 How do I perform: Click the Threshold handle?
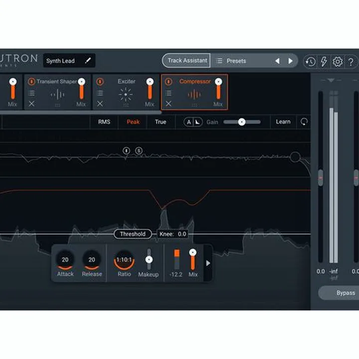pos(133,234)
